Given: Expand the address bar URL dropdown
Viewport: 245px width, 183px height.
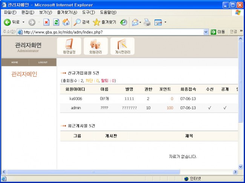Looking at the screenshot, I should pyautogui.click(x=206, y=32).
